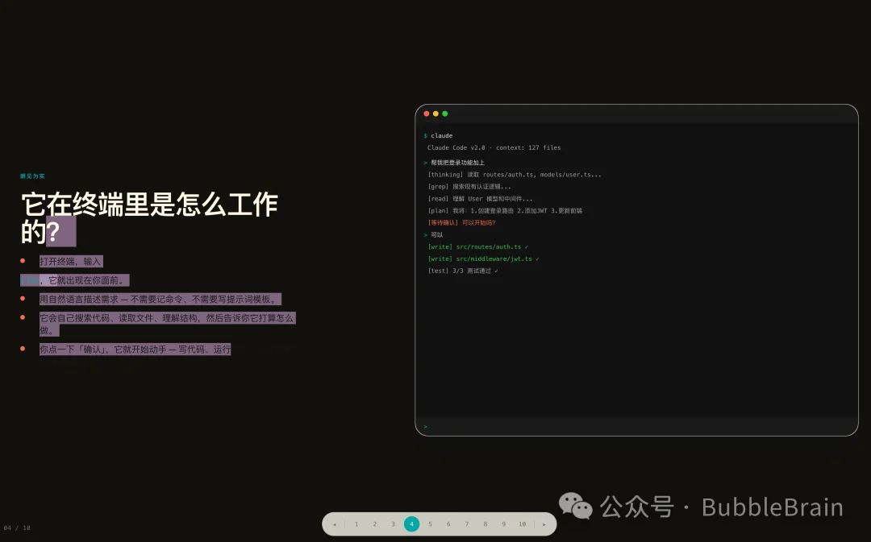Click the '[grep] 搜索现有认证逻辑' line
The height and width of the screenshot is (542, 871).
(x=469, y=187)
